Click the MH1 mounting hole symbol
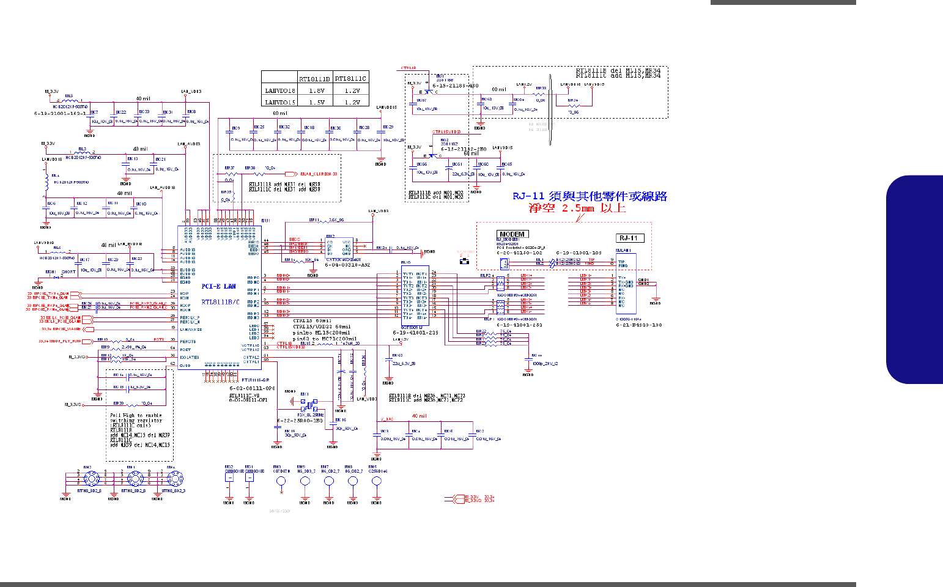This screenshot has height=587, width=943. click(x=135, y=479)
